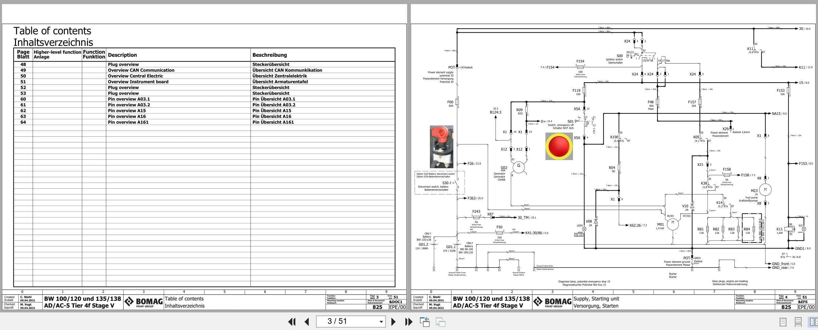Image resolution: width=818 pixels, height=330 pixels.
Task: Follow the 'Overview CAN Communication' contents entry
Action: pos(141,70)
